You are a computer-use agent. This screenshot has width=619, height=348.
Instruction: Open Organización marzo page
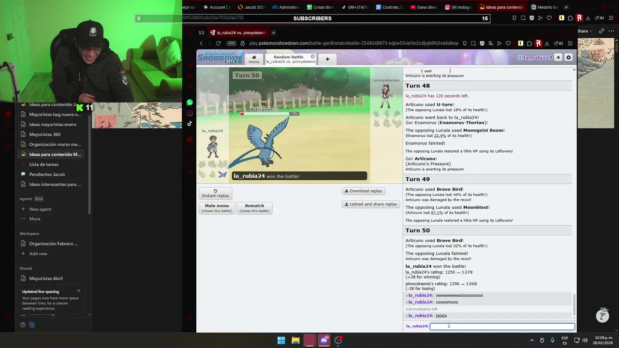point(51,145)
